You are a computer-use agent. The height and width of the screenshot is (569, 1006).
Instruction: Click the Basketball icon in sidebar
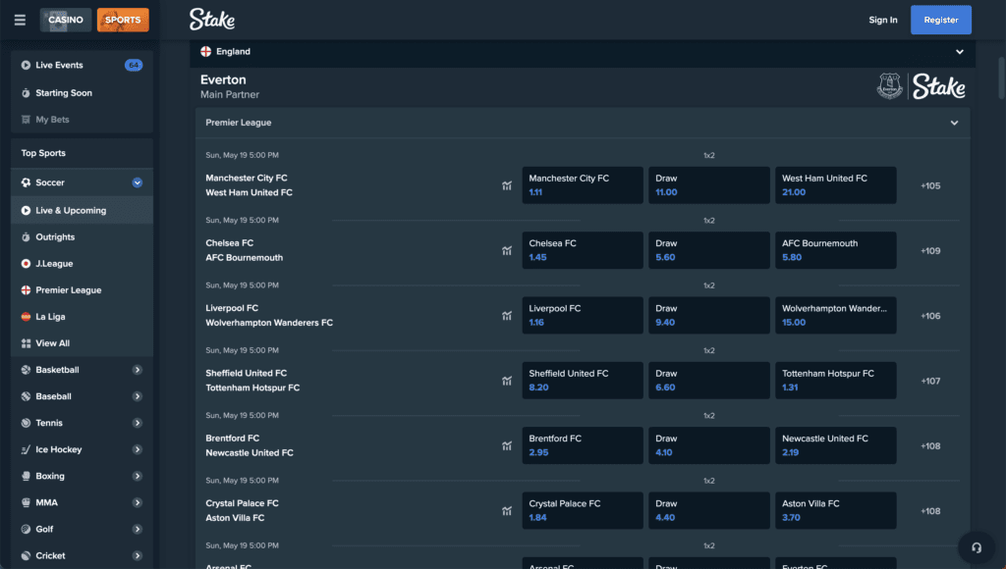click(x=26, y=370)
